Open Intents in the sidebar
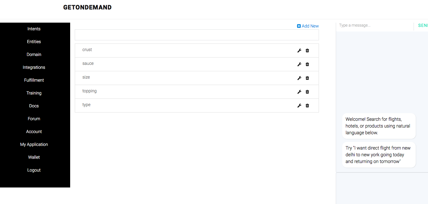The width and height of the screenshot is (428, 204). [34, 29]
